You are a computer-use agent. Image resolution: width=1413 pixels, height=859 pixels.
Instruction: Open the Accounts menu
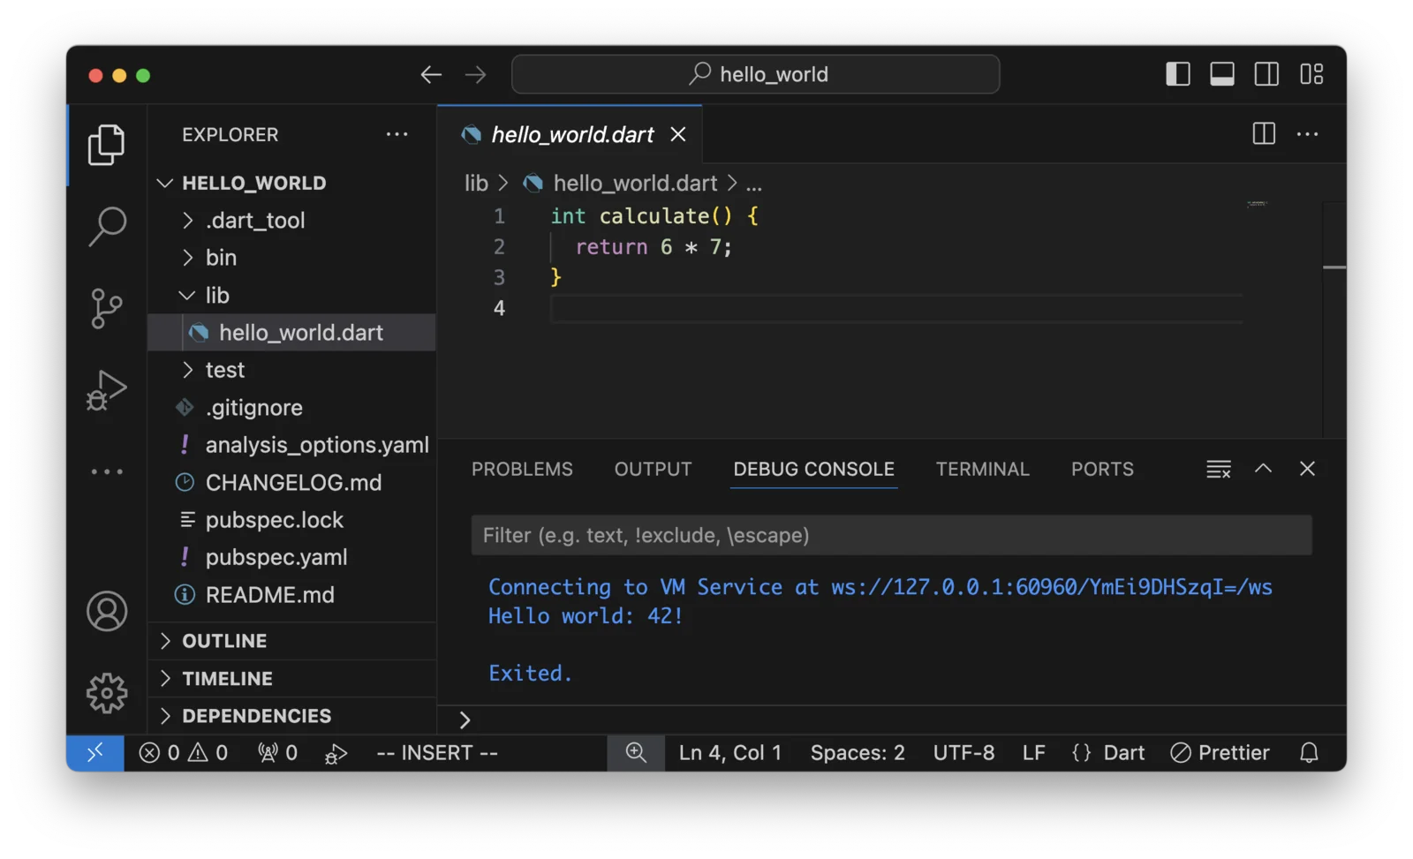tap(107, 611)
